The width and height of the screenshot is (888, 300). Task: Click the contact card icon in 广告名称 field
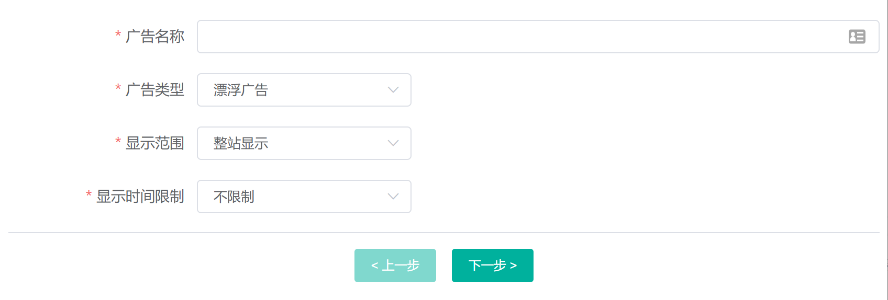point(857,37)
